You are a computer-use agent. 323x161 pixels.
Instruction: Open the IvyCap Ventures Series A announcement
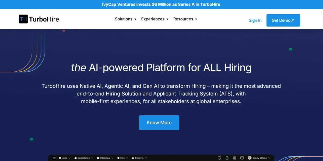tap(161, 4)
